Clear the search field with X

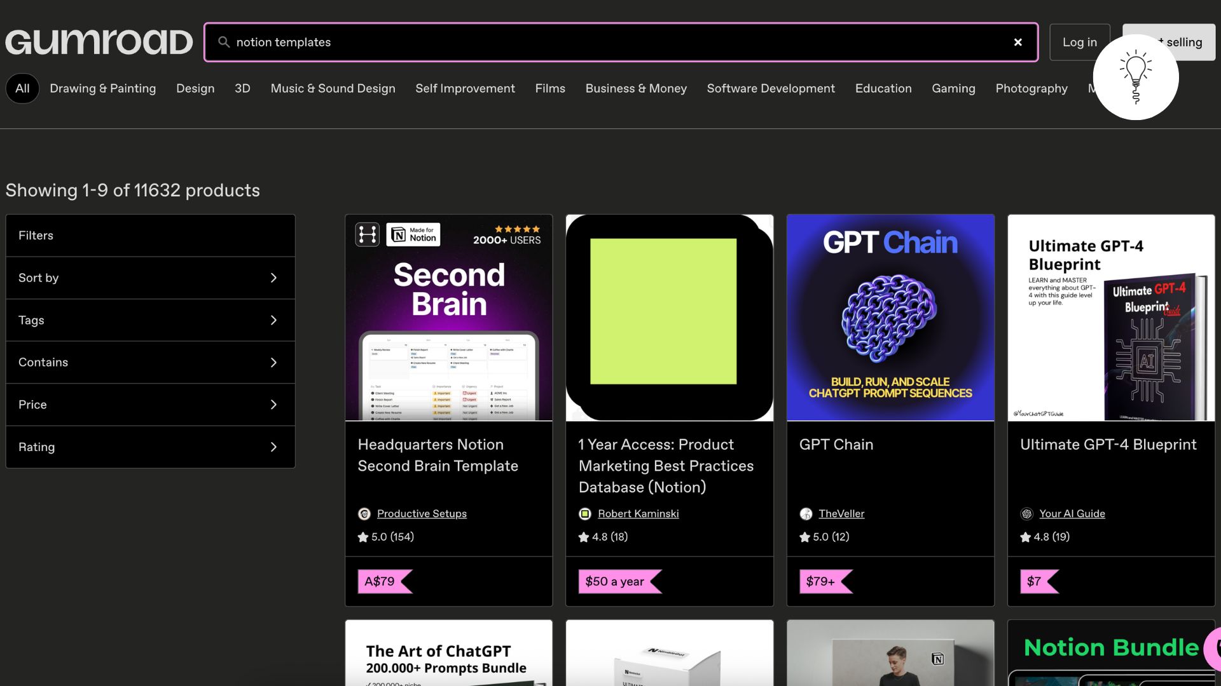tap(1018, 42)
